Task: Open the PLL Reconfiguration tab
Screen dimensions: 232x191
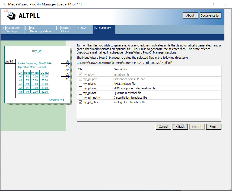Action: coord(40,30)
